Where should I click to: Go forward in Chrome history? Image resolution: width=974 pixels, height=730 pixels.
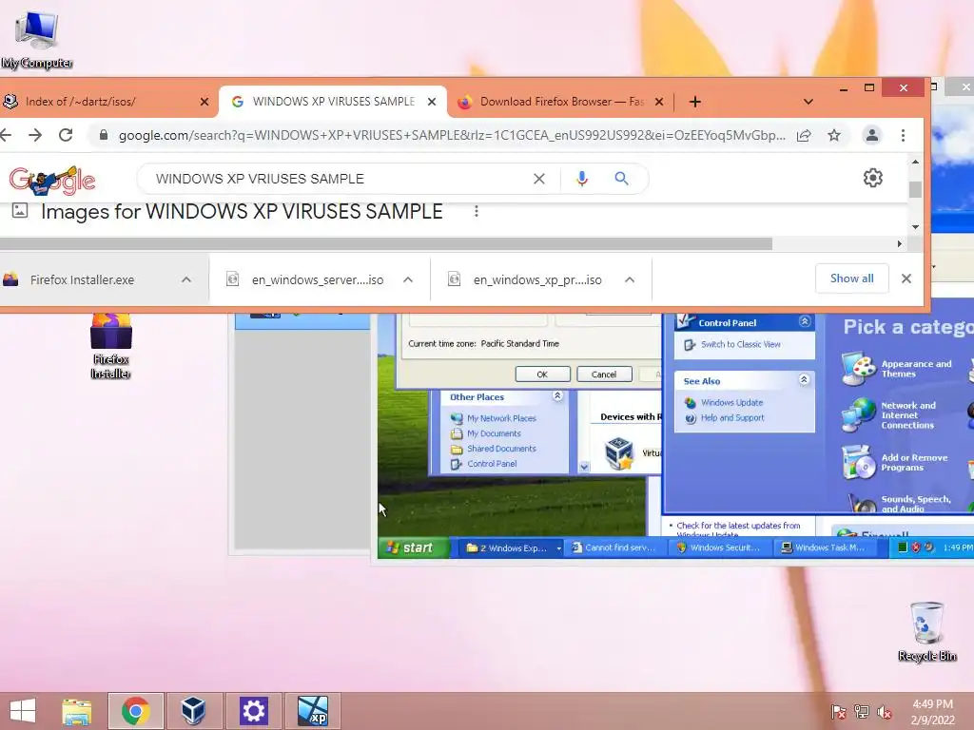click(x=35, y=135)
